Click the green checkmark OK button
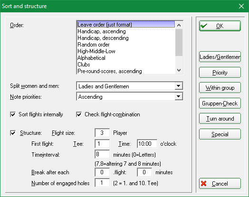 220,26
